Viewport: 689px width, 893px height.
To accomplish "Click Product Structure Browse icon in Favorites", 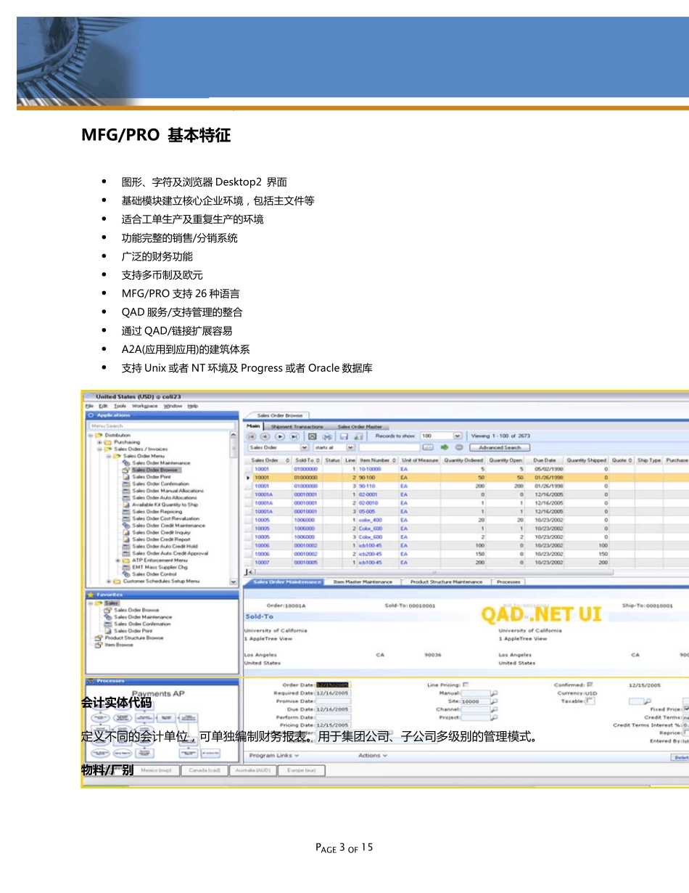I will click(99, 638).
